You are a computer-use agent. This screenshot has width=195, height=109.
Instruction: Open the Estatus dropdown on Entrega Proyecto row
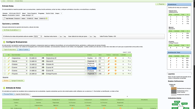pyautogui.click(x=92, y=74)
